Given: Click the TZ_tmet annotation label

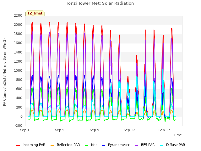Looking at the screenshot, I should point(35,13).
